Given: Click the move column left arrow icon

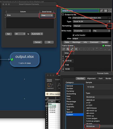Looking at the screenshot, I should [84, 49].
